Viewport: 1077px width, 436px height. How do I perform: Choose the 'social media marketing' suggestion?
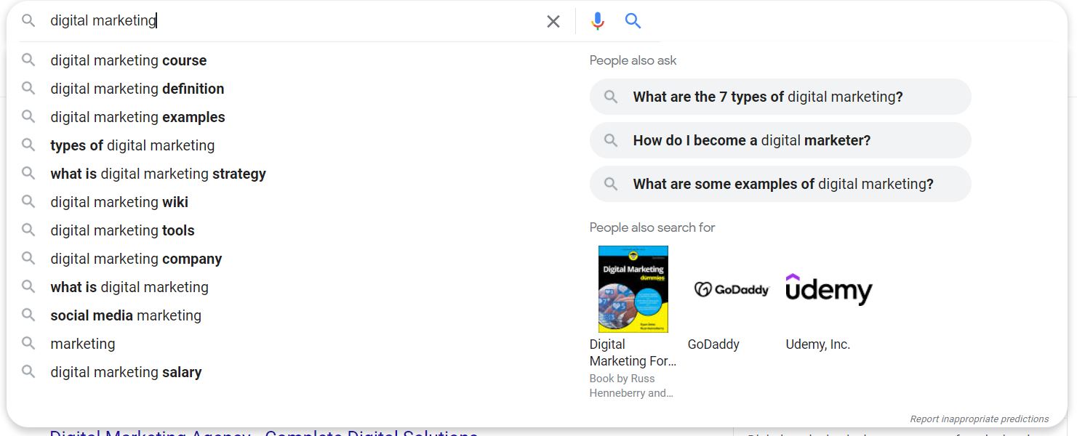(125, 315)
